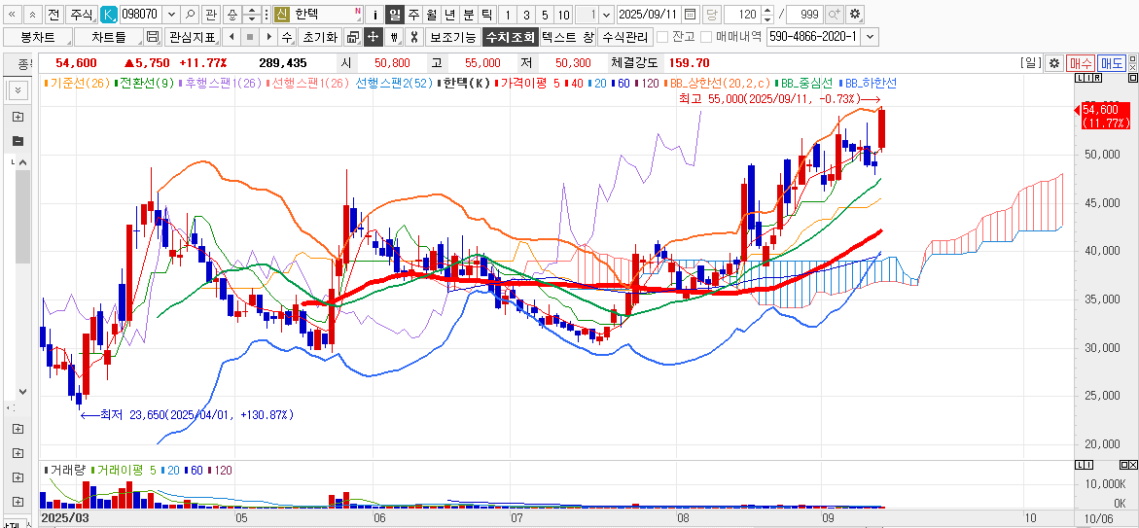
Task: Open the account number 590-4866-2020-1 dropdown
Action: point(870,37)
